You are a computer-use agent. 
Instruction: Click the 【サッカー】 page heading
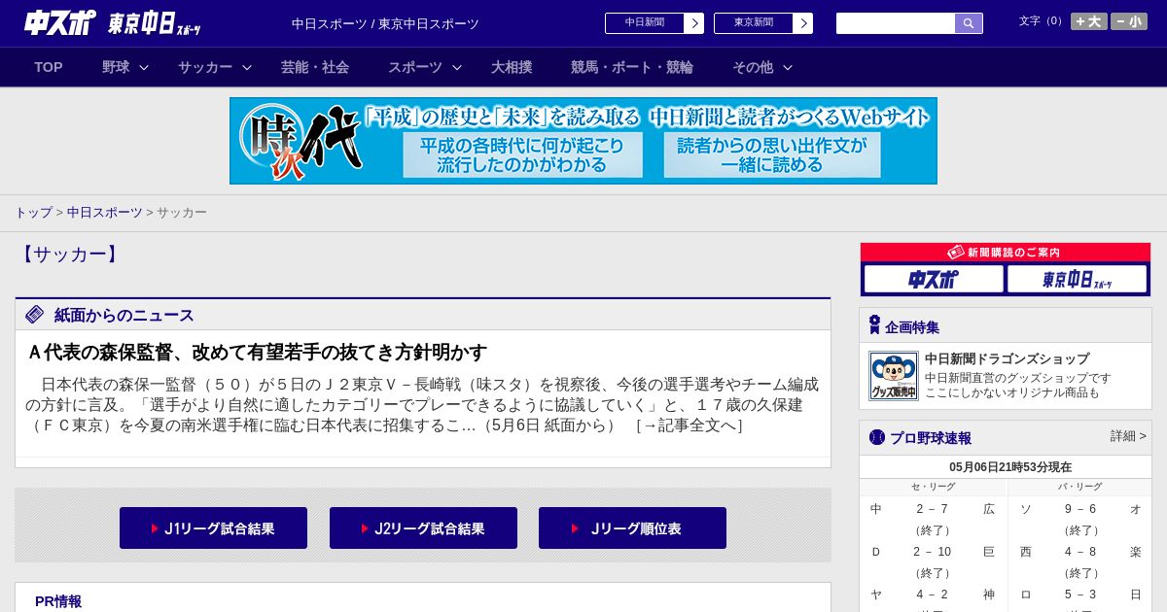[68, 255]
